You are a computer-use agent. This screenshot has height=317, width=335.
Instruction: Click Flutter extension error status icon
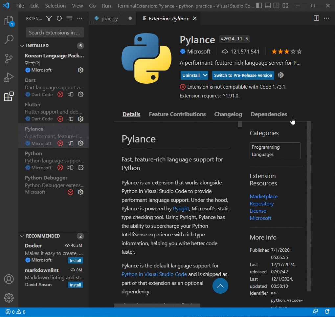(x=60, y=119)
